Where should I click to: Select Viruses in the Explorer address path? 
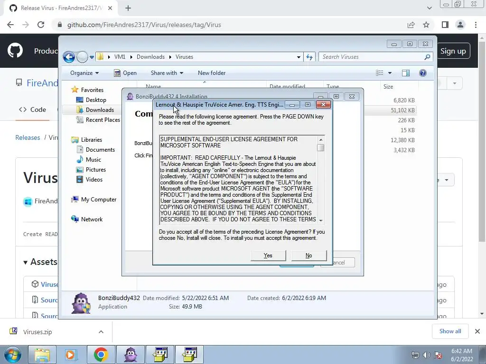tap(184, 57)
